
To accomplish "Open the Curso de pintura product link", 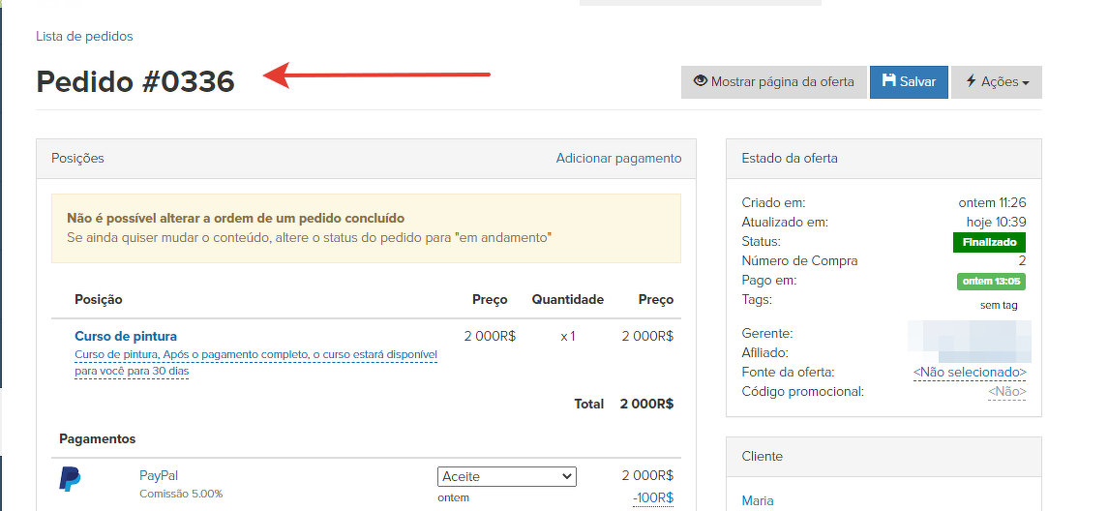I will pos(126,336).
